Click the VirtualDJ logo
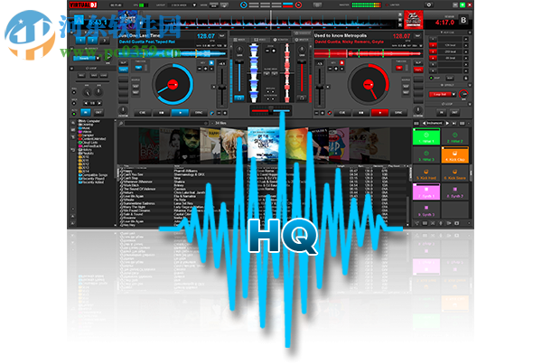This screenshot has height=364, width=542. coord(83,5)
